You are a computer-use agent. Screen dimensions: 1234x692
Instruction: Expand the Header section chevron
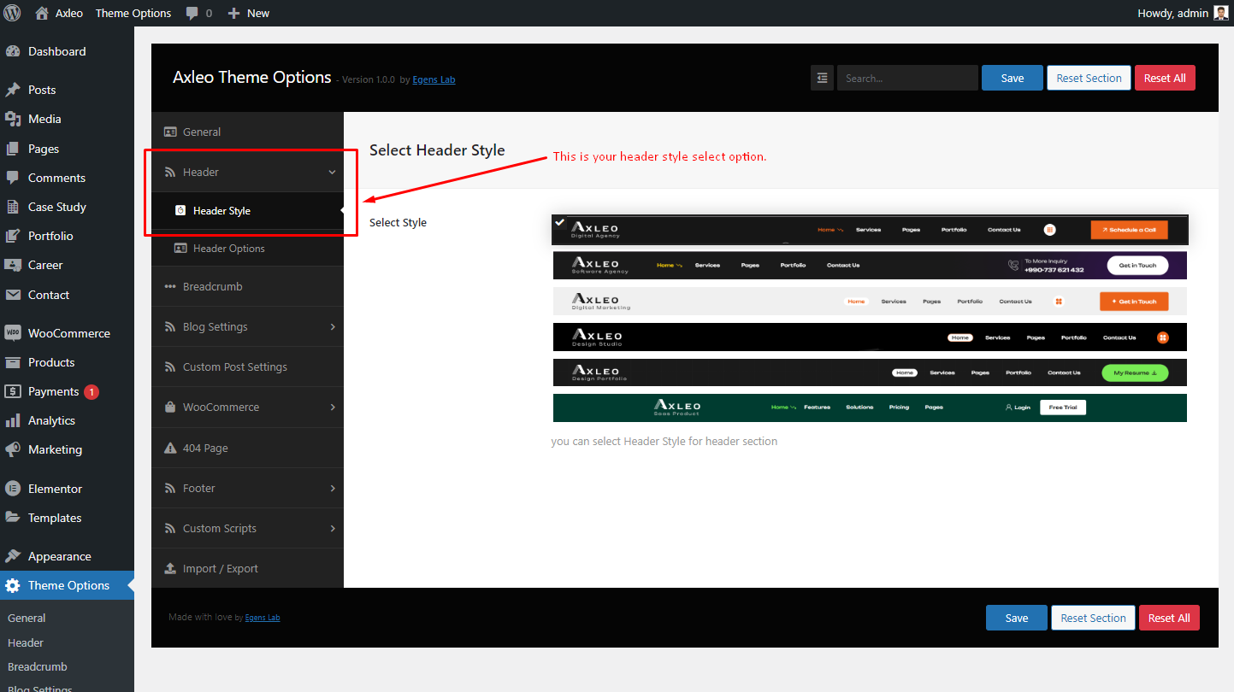[x=333, y=172]
